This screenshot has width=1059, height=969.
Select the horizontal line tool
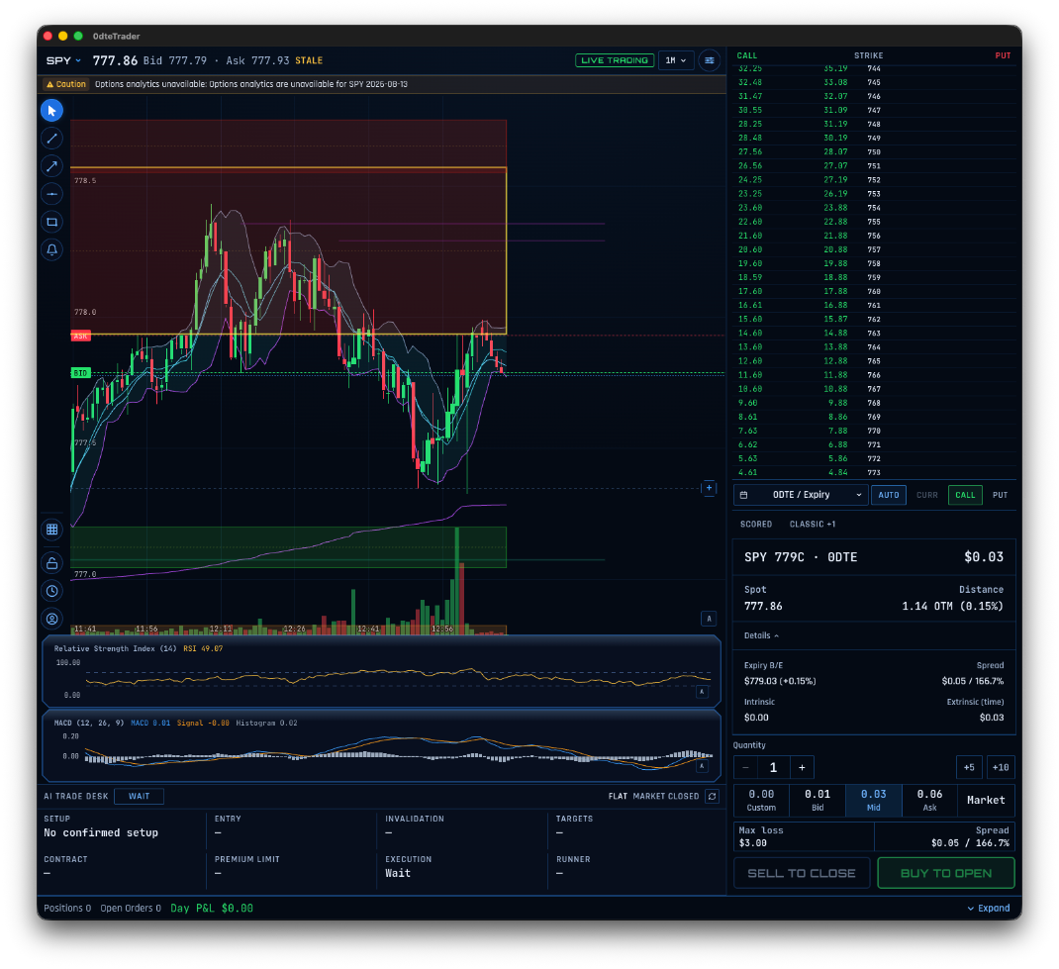52,194
